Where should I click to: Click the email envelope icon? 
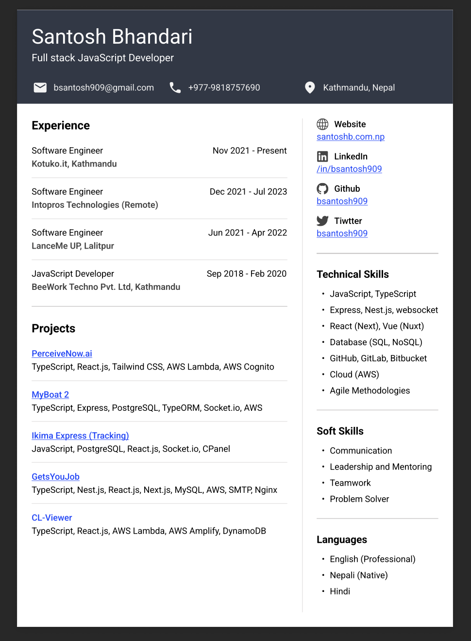pyautogui.click(x=40, y=87)
